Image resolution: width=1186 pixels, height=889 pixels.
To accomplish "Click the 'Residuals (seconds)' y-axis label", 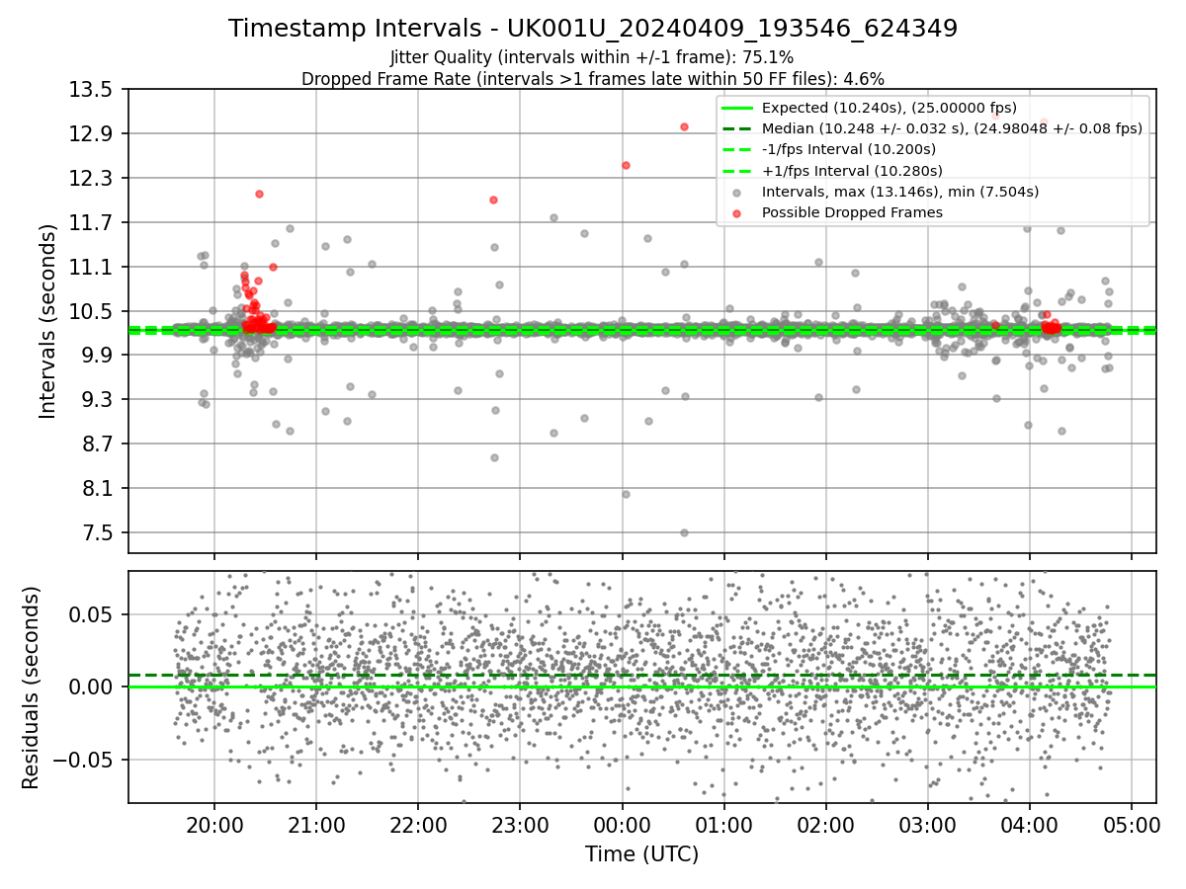I will pos(32,687).
